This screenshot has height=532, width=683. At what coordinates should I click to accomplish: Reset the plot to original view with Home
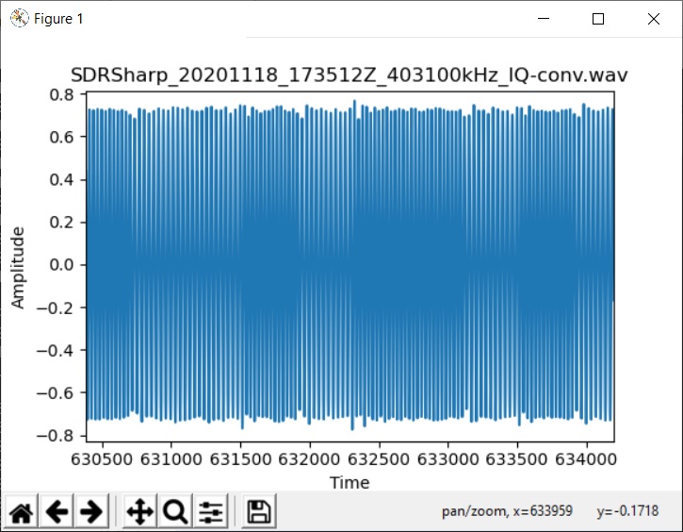coord(22,511)
